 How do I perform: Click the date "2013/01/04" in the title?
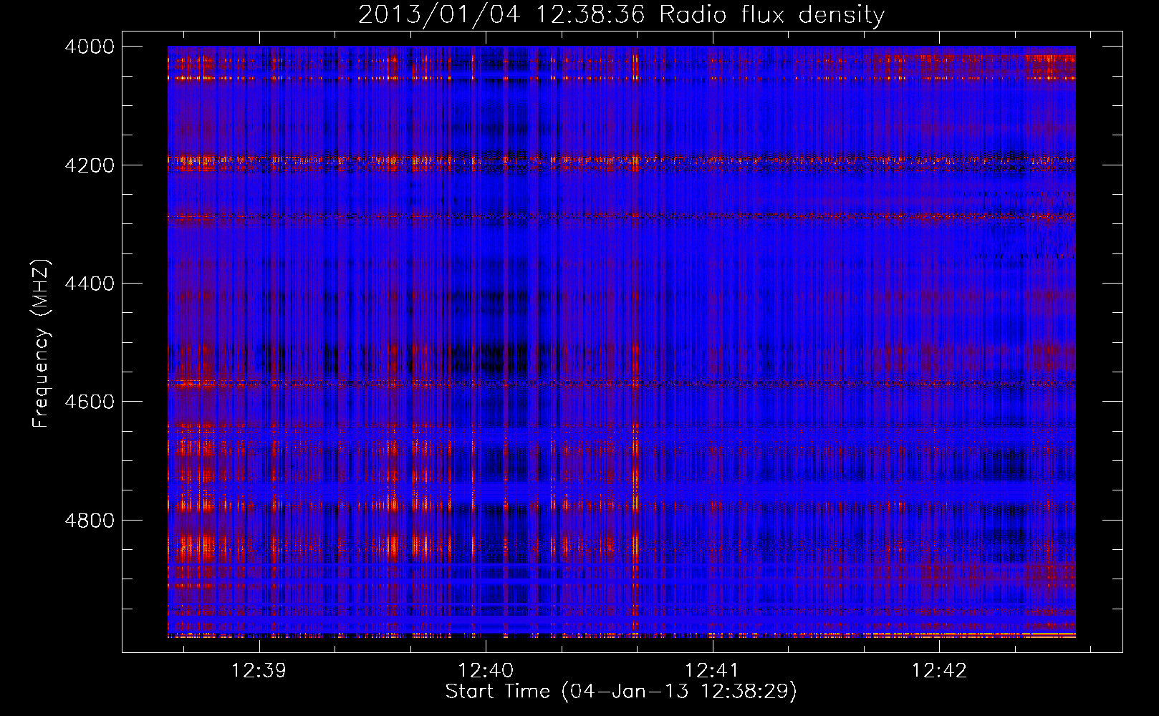[x=438, y=14]
